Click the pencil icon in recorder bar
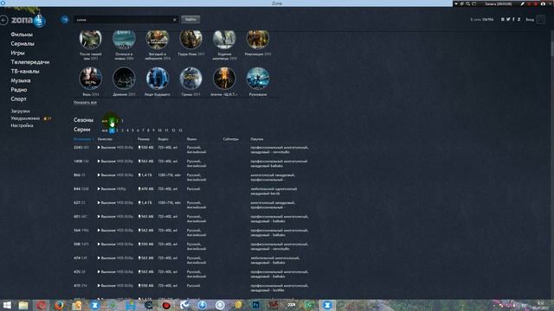This screenshot has height=311, width=554. 522,3
